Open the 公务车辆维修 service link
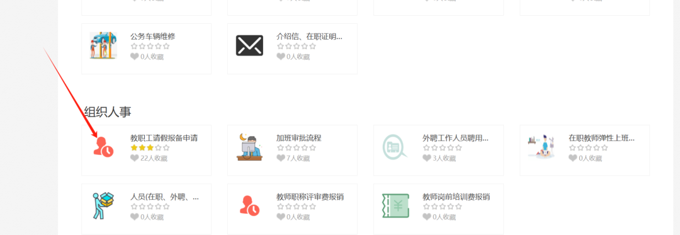680x235 pixels. (152, 37)
